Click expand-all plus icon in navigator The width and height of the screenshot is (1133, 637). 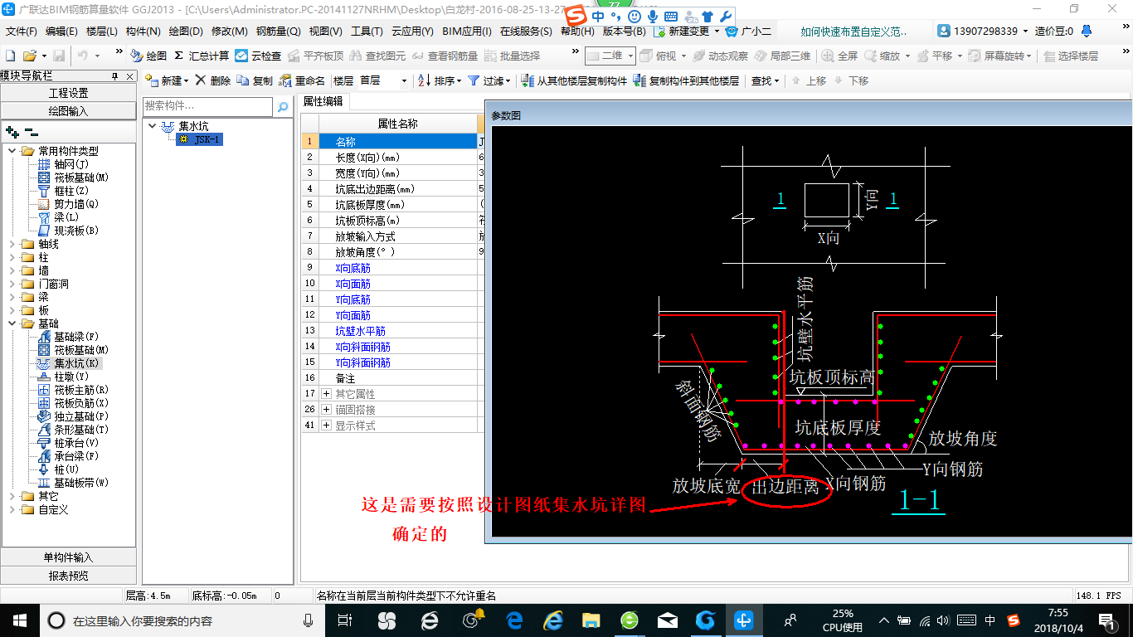[12, 131]
